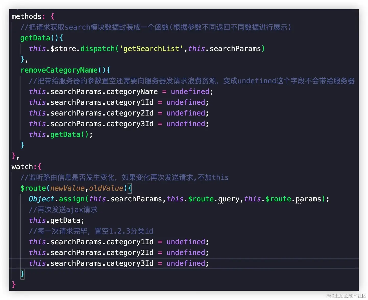
Task: Click the "methods" keyword
Action: [27, 17]
